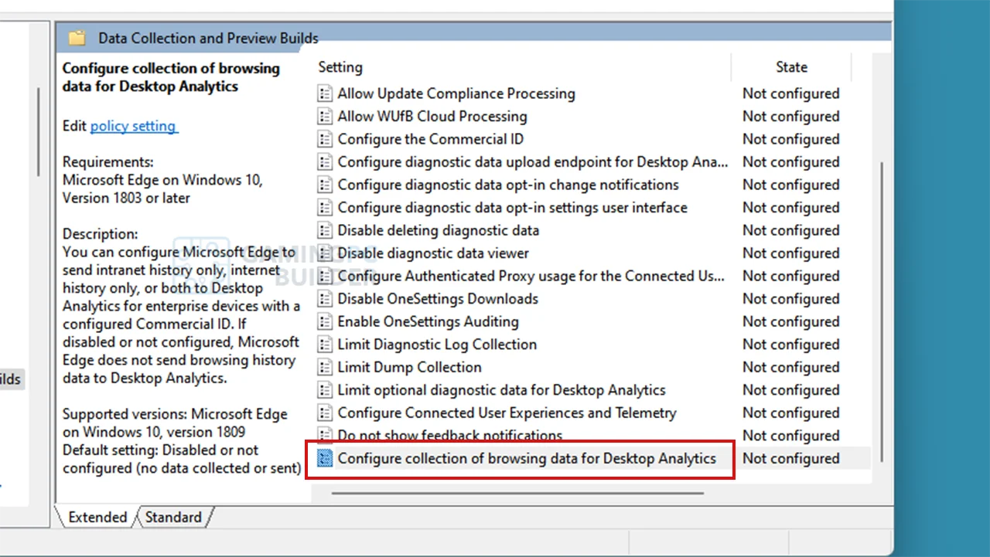
Task: Click icon beside Disable OneSettings Downloads
Action: 325,299
